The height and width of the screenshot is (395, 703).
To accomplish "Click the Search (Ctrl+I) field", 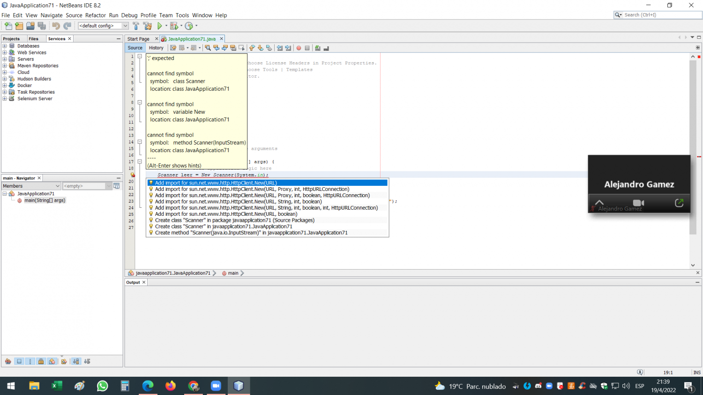I will (658, 15).
